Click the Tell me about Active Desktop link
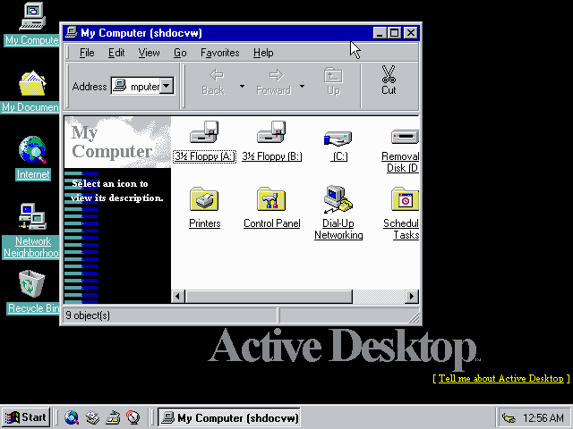Screen dimensions: 573x429 500,379
